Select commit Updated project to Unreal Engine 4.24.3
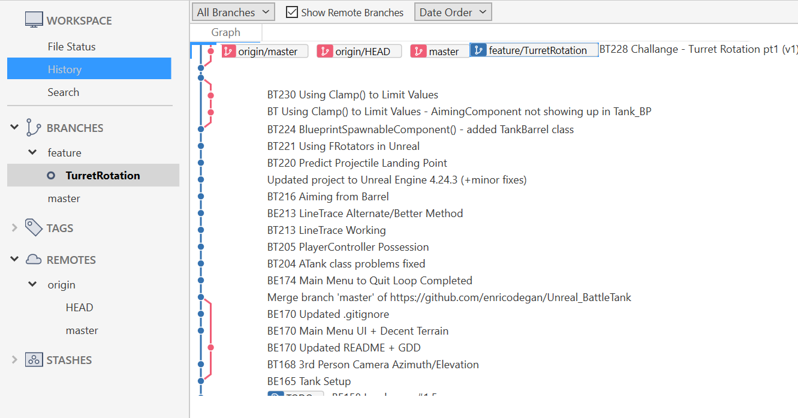 (397, 180)
